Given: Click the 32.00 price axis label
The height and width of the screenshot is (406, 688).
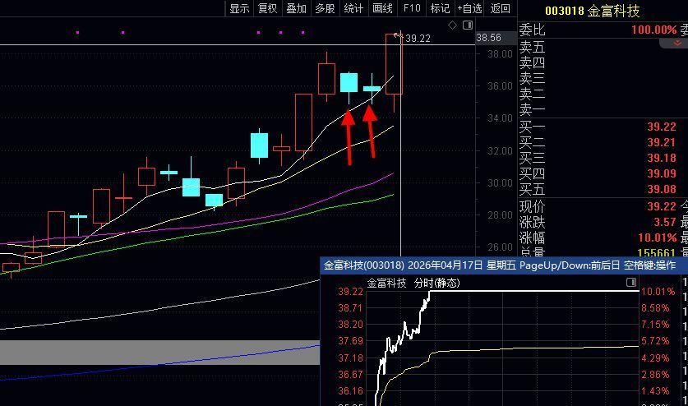Looking at the screenshot, I should point(501,151).
